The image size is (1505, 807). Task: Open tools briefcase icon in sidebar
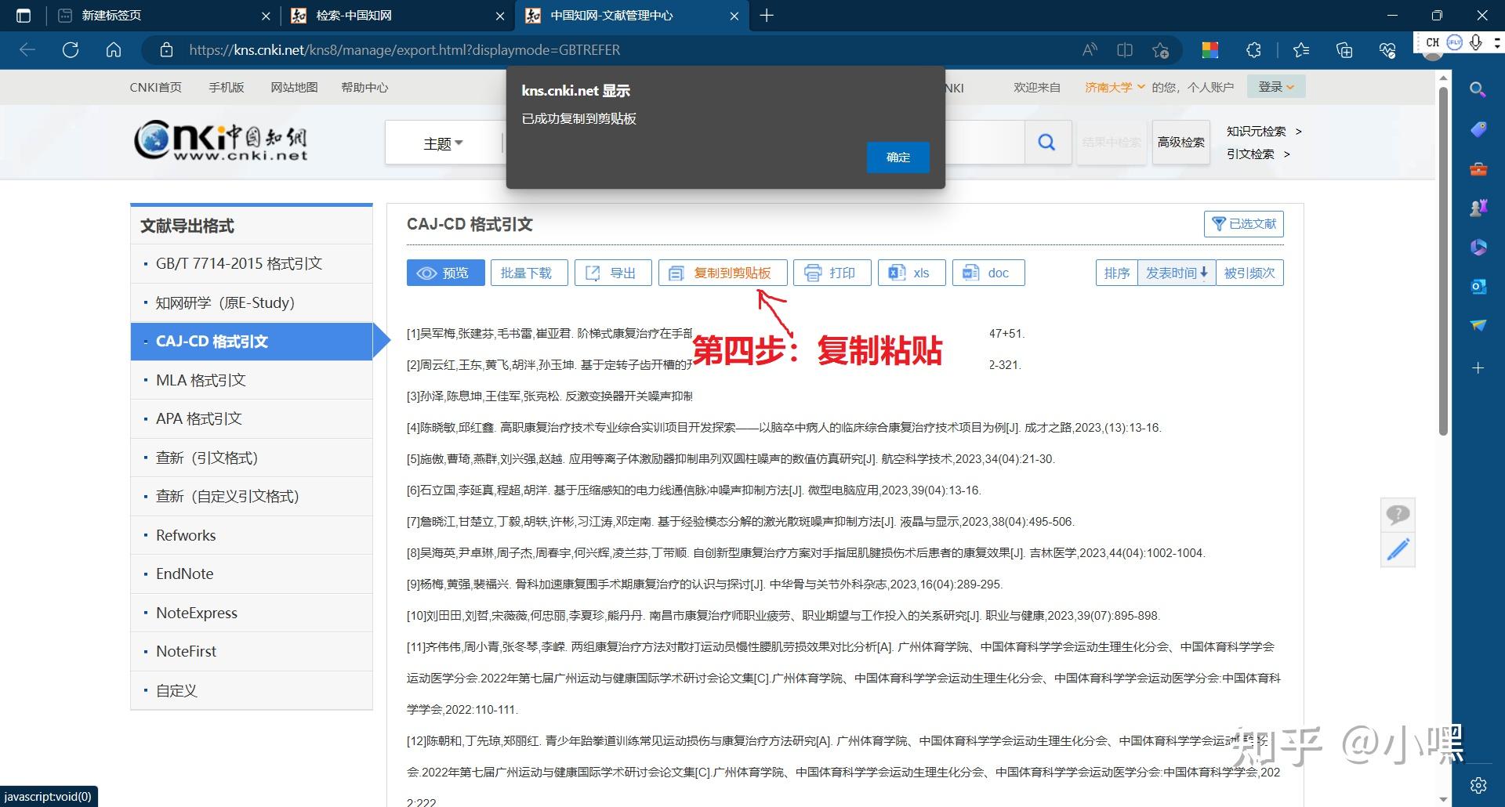[x=1478, y=168]
